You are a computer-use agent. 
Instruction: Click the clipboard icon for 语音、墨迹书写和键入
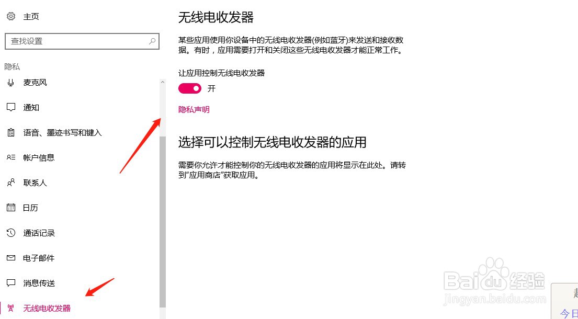pos(11,132)
